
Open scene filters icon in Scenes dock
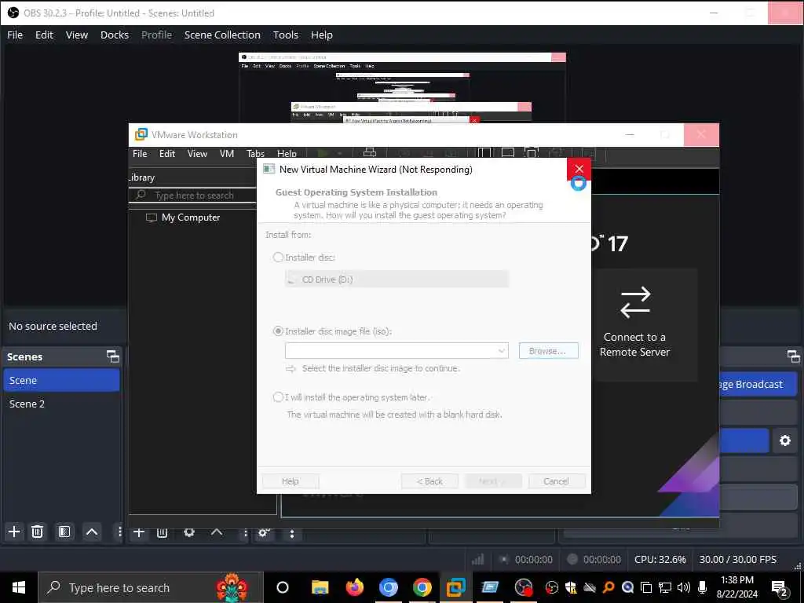click(64, 532)
